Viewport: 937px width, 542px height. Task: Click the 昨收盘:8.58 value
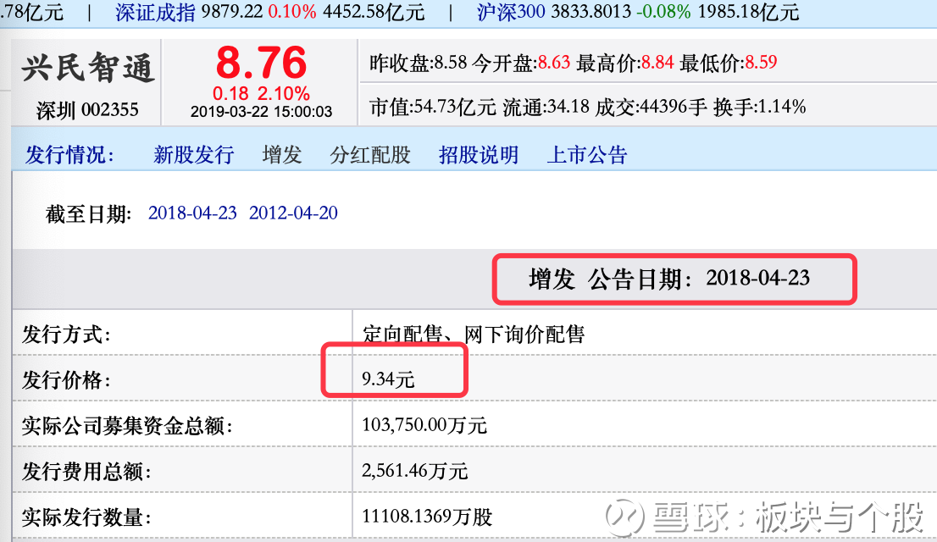coord(419,62)
